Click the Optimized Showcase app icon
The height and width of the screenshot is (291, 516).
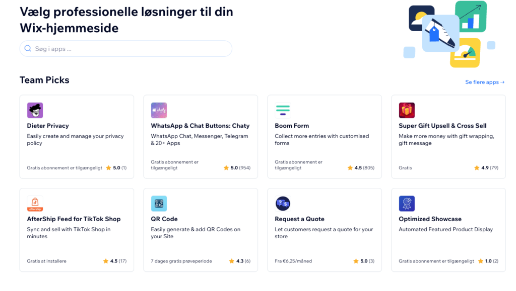click(x=407, y=204)
